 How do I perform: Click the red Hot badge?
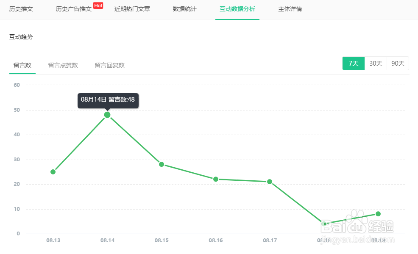tap(98, 6)
